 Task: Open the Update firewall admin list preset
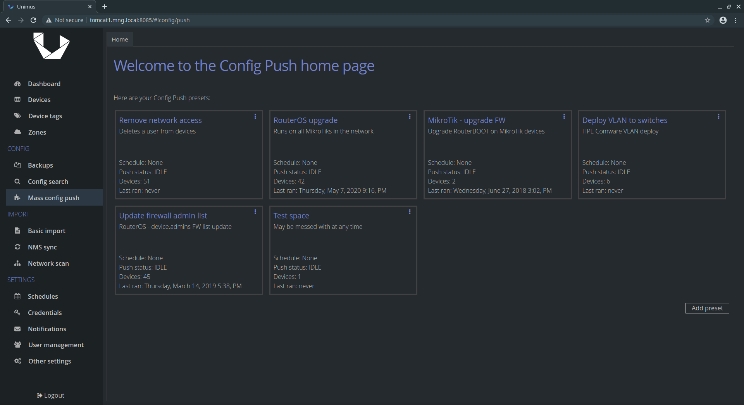(163, 216)
